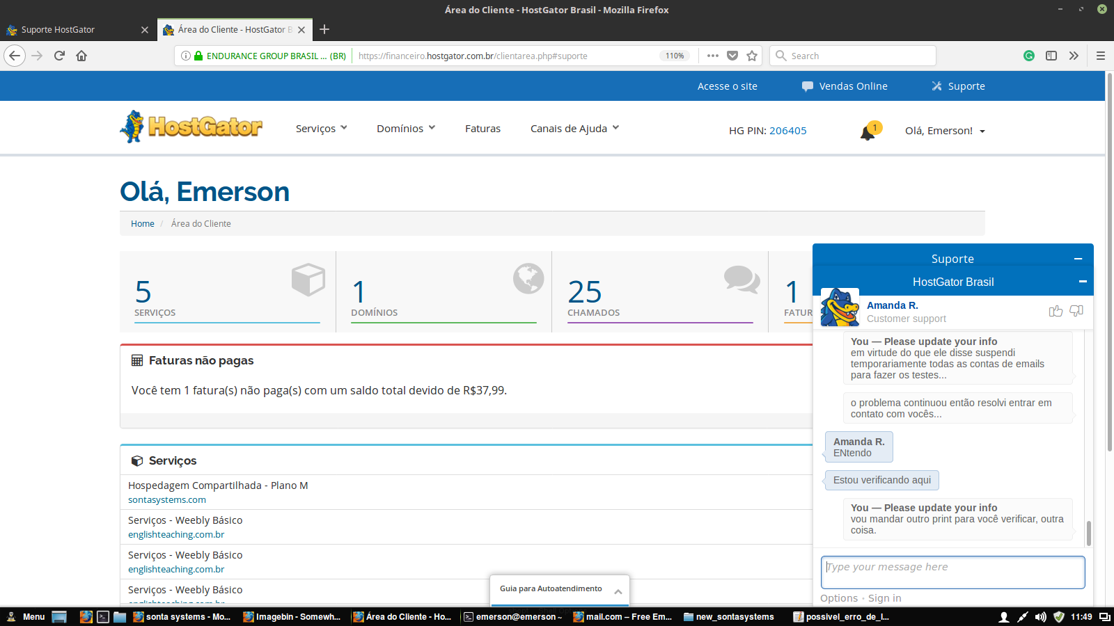
Task: Reload the page with the refresh icon
Action: coord(59,56)
